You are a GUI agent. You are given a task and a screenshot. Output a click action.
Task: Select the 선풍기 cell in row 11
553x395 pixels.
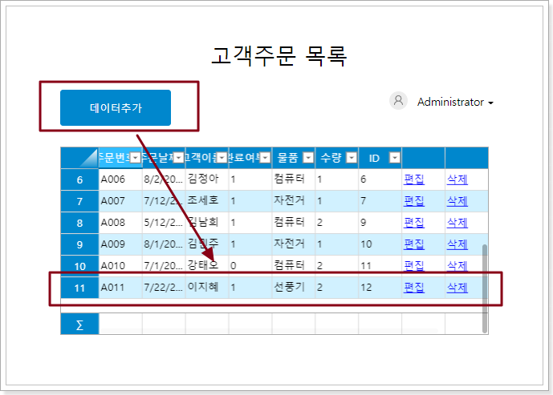292,288
